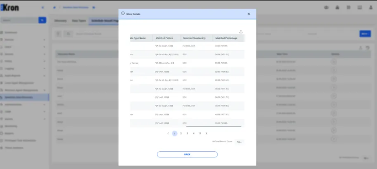This screenshot has height=169, width=377.
Task: Select page 1 in the pagination
Action: [175, 134]
